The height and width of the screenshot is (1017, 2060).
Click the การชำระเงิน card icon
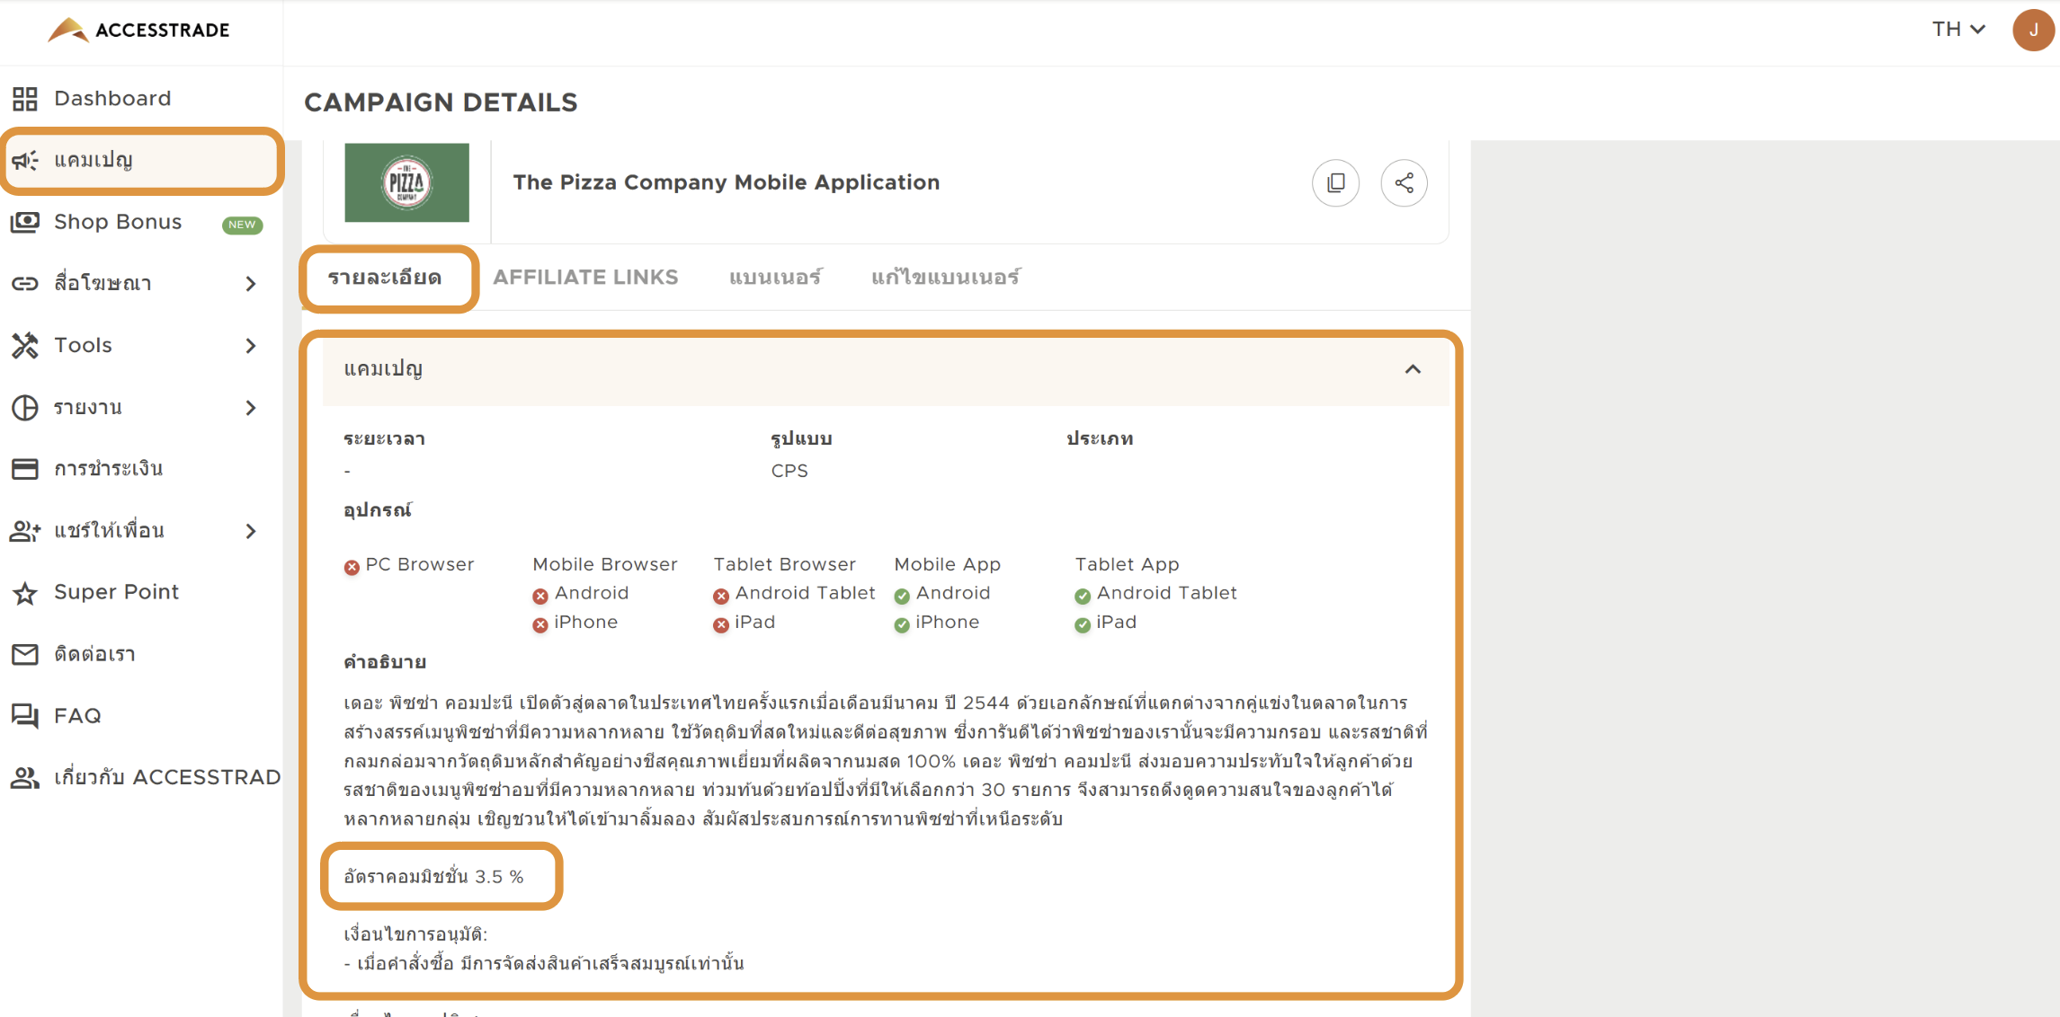click(25, 469)
